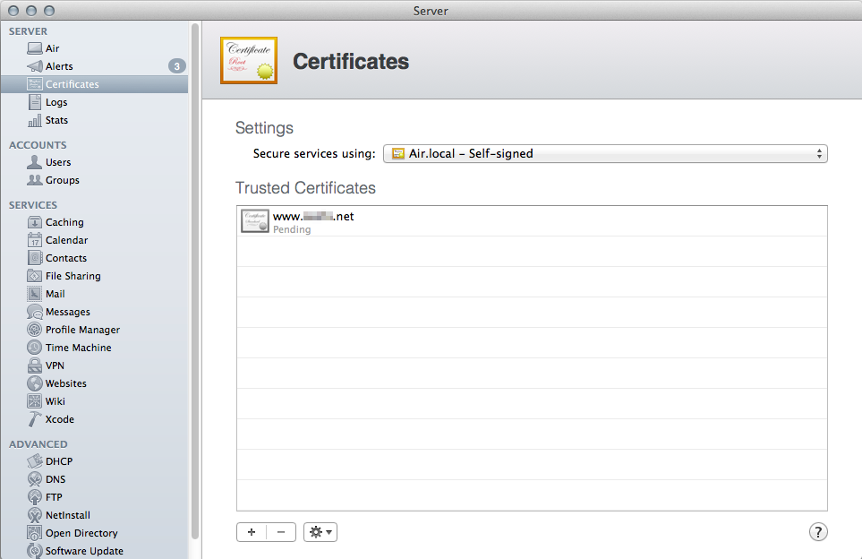Click the plus button to add certificate
This screenshot has width=862, height=559.
tap(252, 532)
